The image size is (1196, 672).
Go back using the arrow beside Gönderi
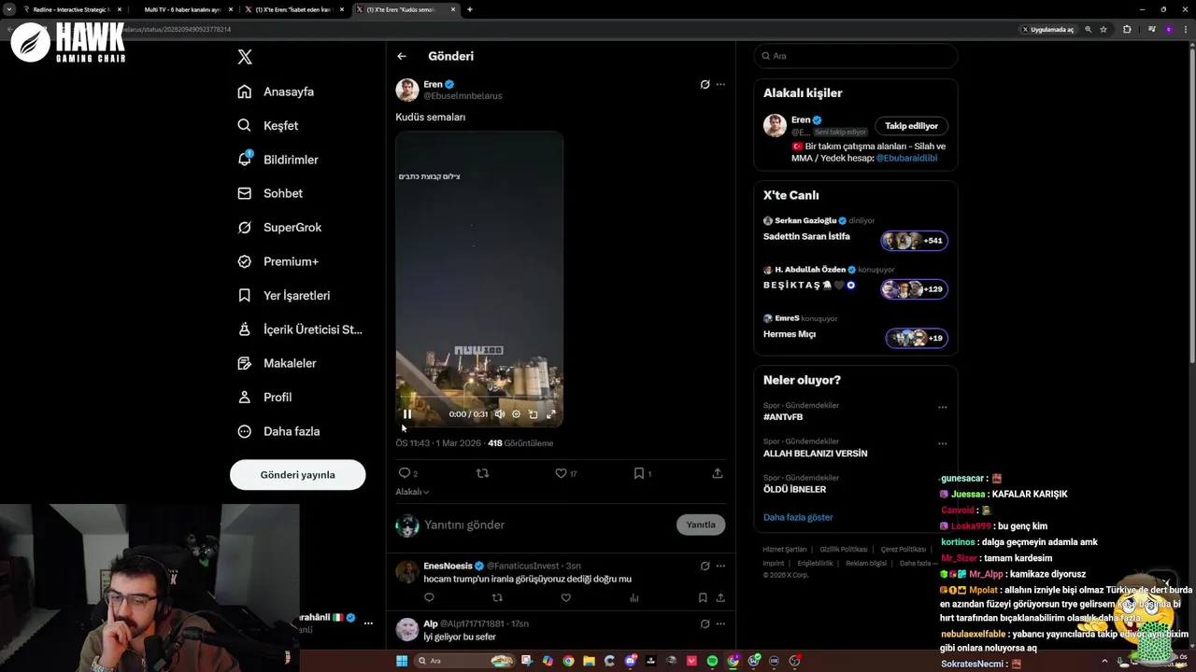point(402,56)
